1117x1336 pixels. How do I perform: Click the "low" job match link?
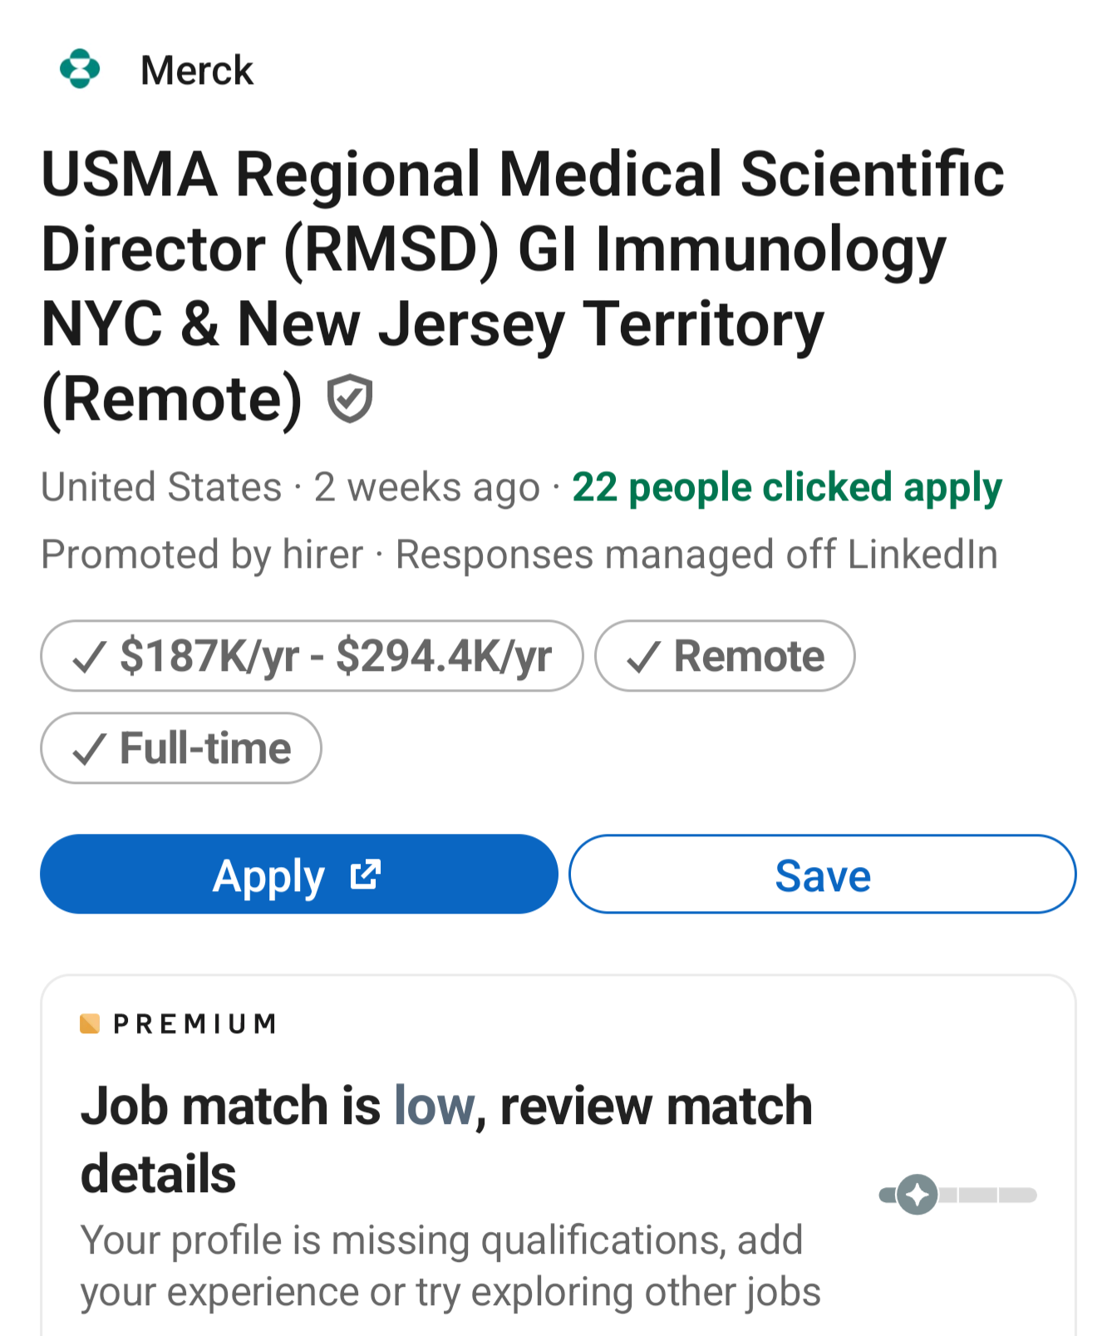(434, 1106)
